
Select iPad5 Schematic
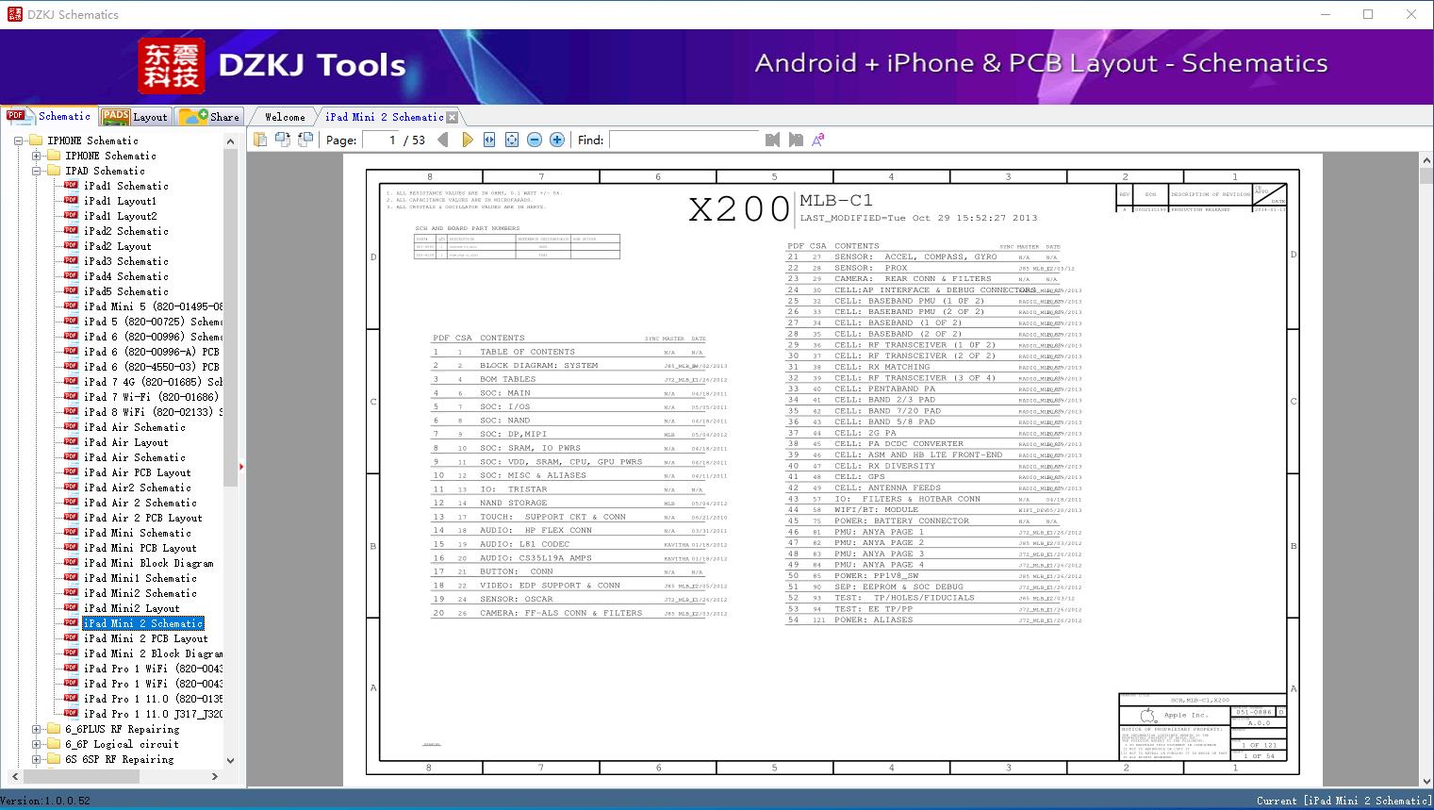click(x=125, y=291)
